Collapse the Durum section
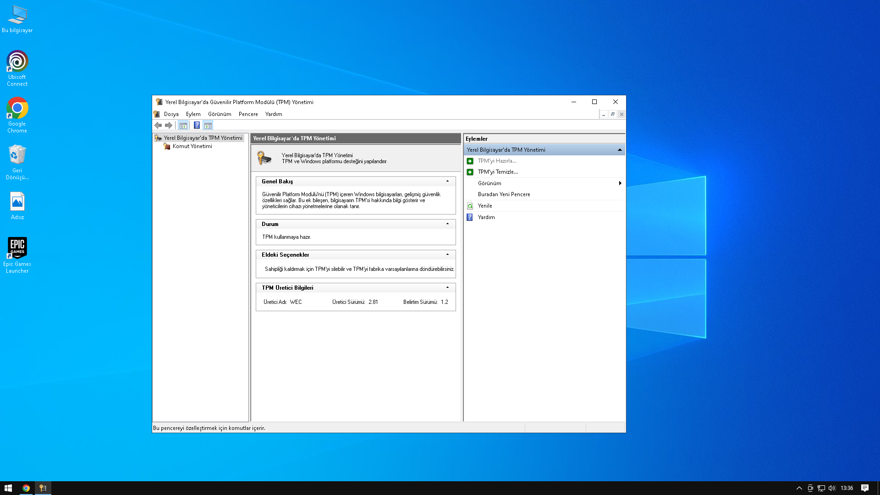 (x=447, y=224)
